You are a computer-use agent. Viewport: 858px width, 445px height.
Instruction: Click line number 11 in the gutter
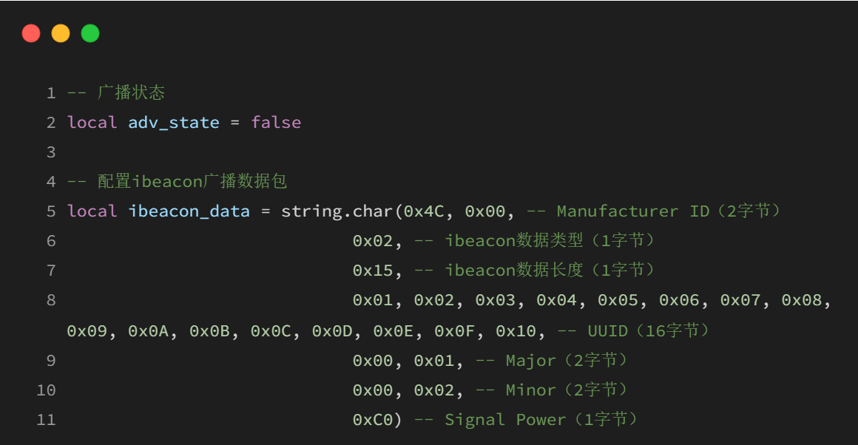[x=46, y=420]
